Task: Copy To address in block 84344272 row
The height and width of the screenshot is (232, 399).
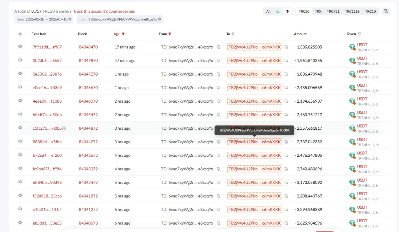Action: point(286,142)
